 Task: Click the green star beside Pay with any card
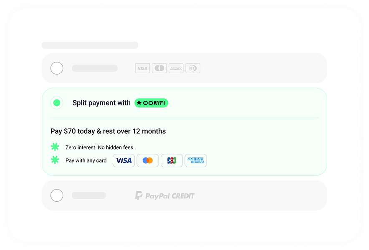[55, 160]
